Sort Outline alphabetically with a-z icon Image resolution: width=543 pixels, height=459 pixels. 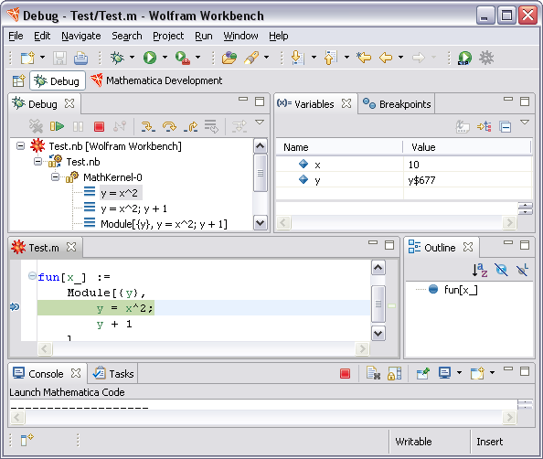coord(480,270)
